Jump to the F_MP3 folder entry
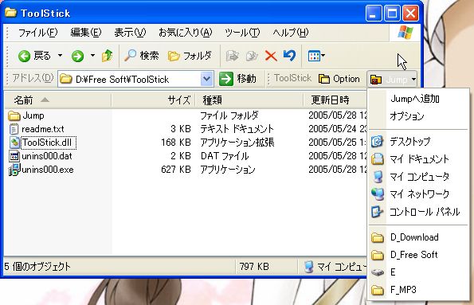 pyautogui.click(x=419, y=290)
